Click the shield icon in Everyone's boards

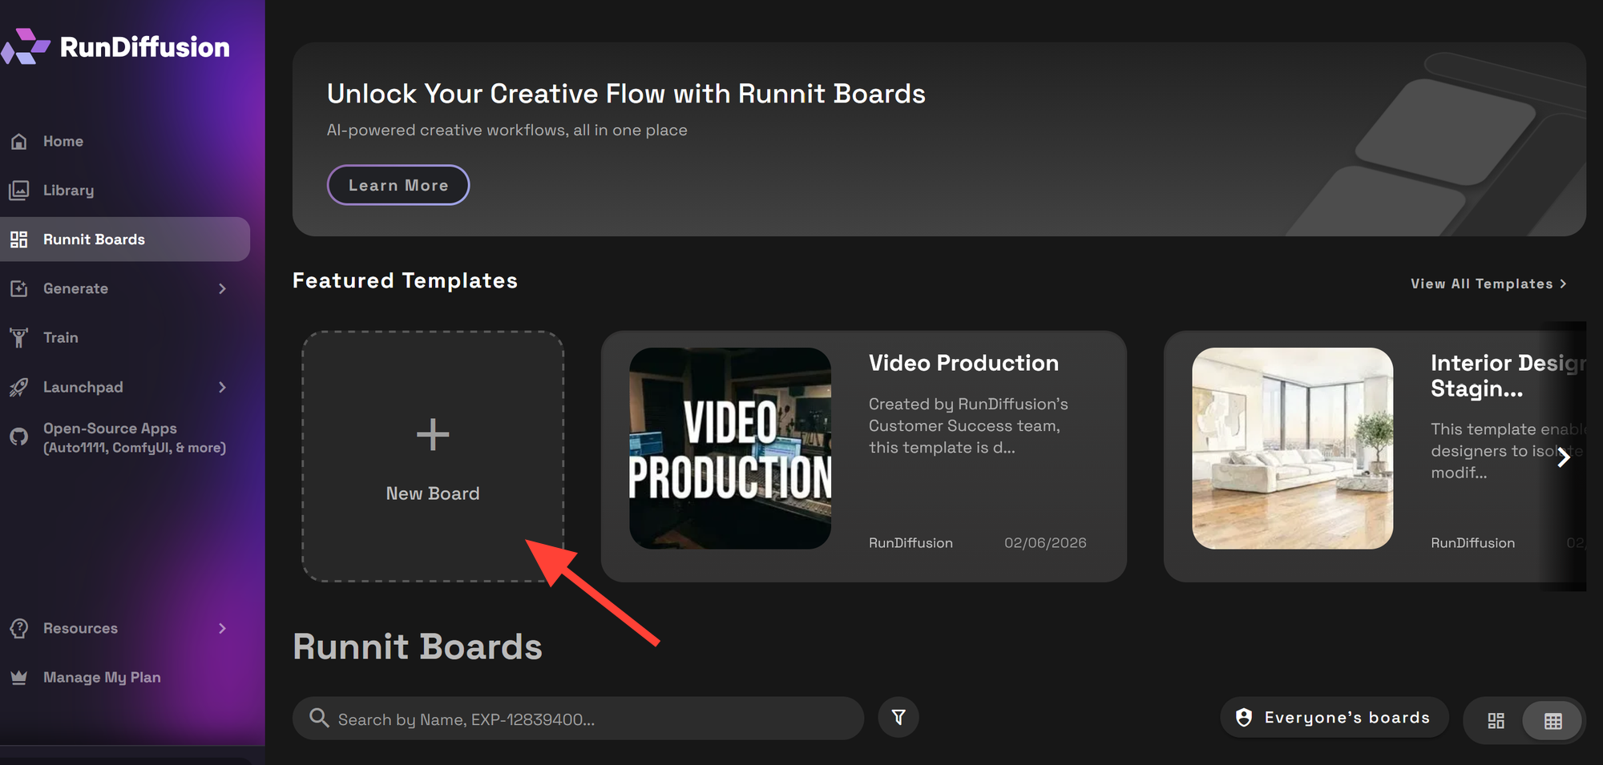pos(1244,717)
